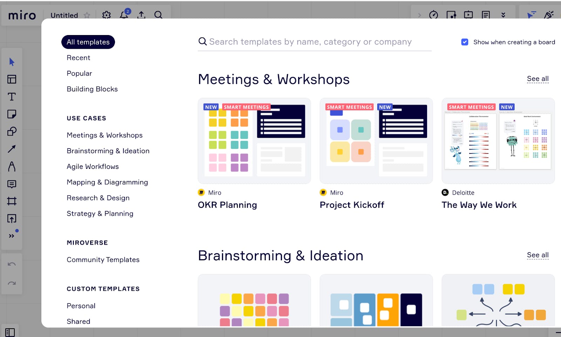Select the connection line arrow tool

[12, 149]
